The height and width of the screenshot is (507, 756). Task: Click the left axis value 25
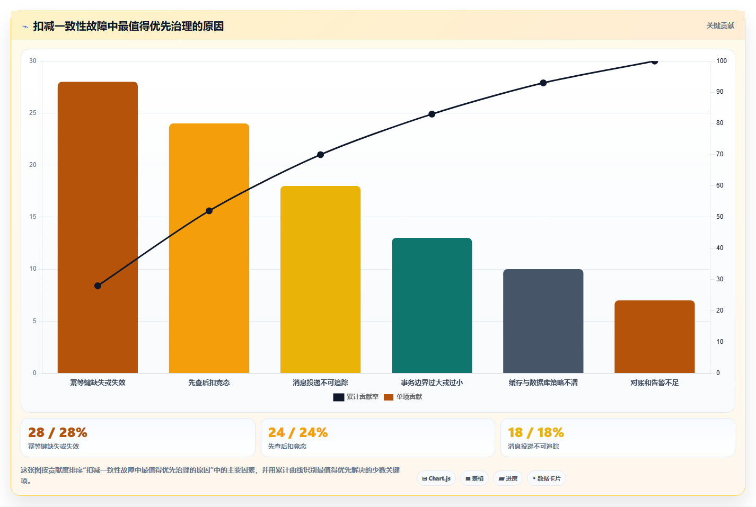click(x=33, y=113)
